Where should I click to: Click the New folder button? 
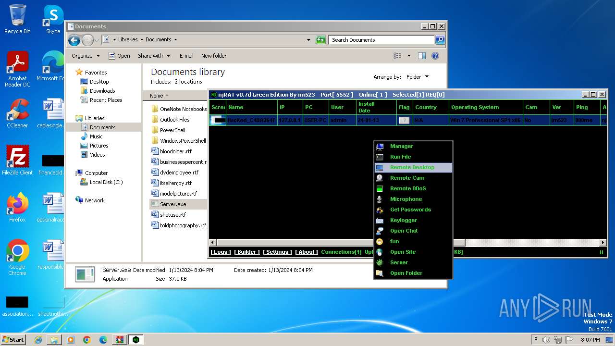pyautogui.click(x=214, y=56)
